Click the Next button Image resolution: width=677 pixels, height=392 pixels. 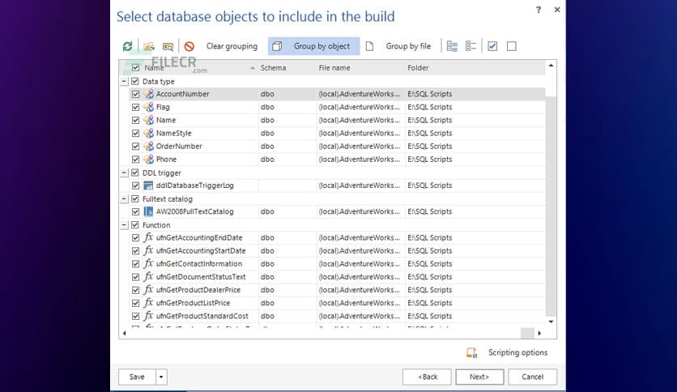click(479, 377)
